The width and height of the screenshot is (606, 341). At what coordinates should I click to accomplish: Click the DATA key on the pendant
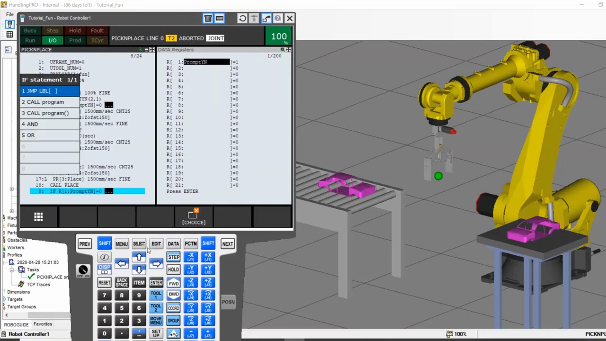click(173, 244)
